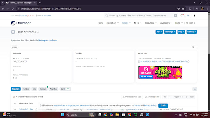
Task: Click the help icon in Transaction Hash header
Action: [x=15, y=104]
